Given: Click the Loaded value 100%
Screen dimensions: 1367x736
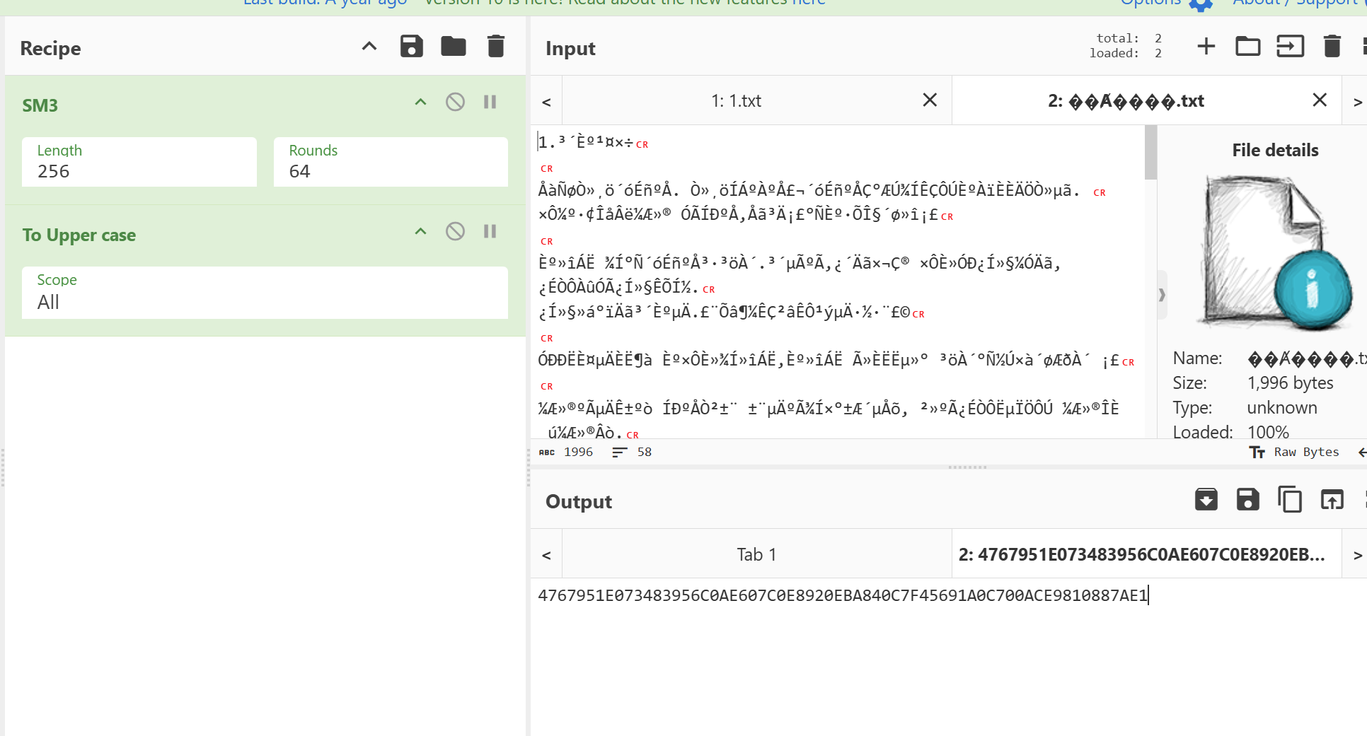Looking at the screenshot, I should point(1267,432).
